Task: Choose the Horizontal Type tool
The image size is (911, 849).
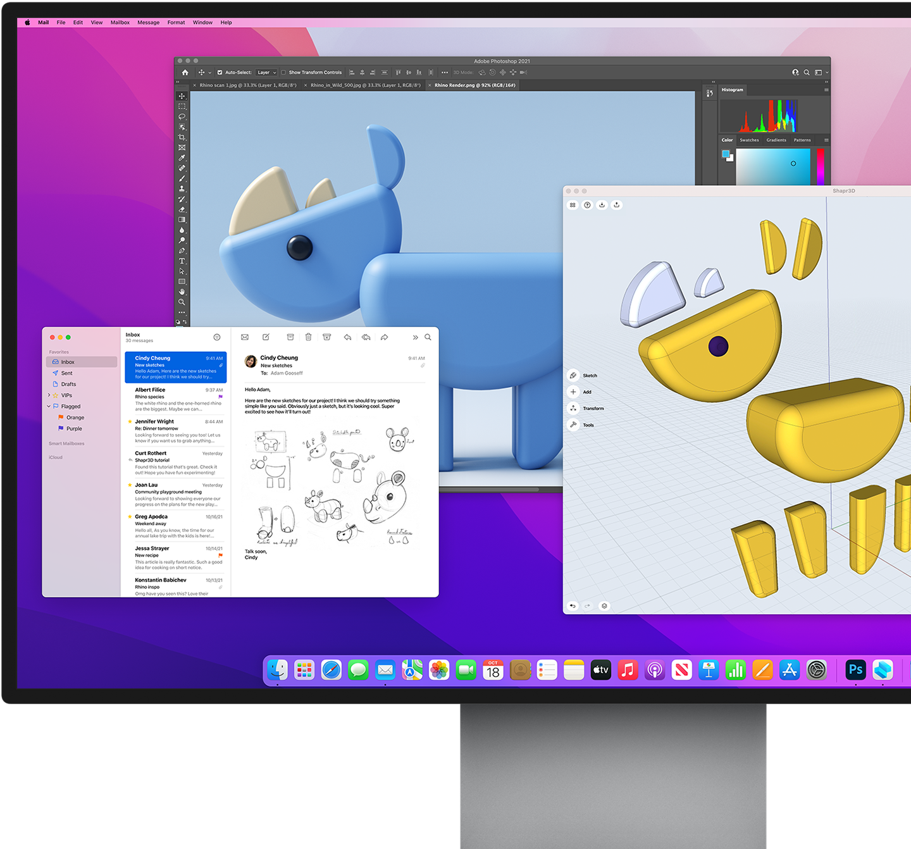Action: (182, 261)
